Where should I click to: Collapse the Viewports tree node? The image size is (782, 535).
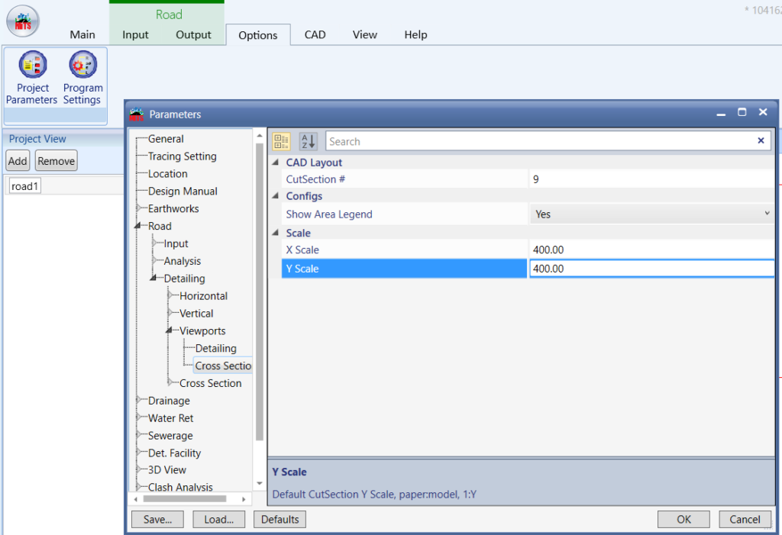[169, 330]
